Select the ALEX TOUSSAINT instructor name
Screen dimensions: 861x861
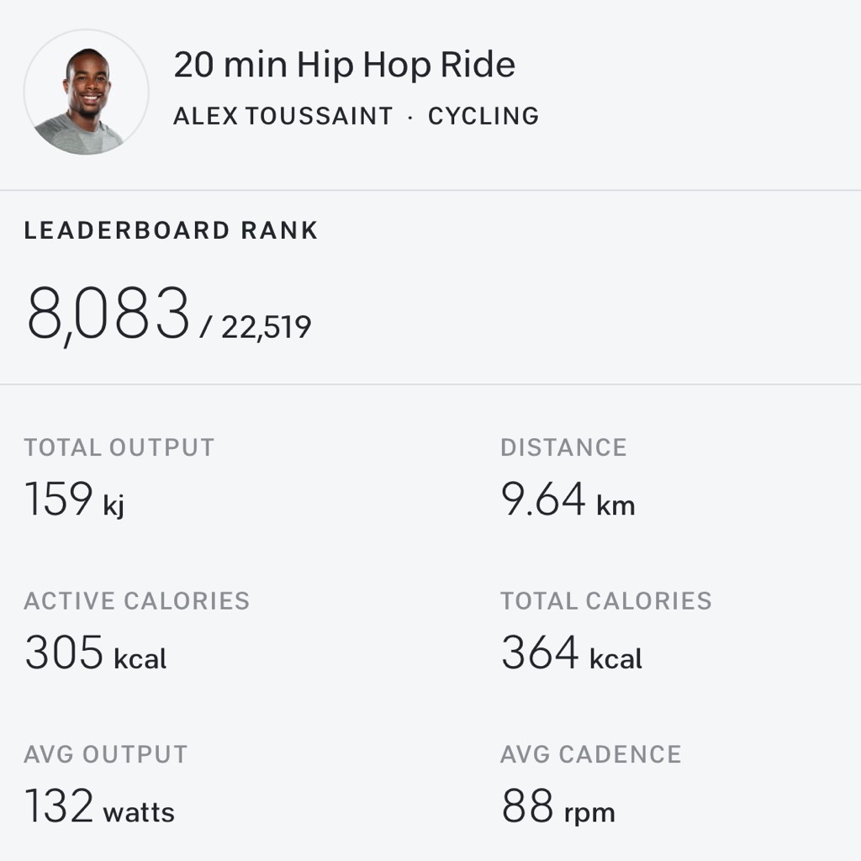coord(283,116)
